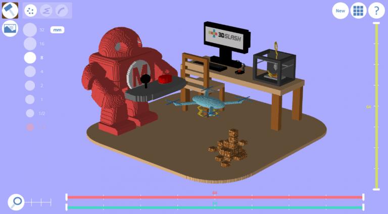
Task: Start a new model with New
Action: pos(341,10)
